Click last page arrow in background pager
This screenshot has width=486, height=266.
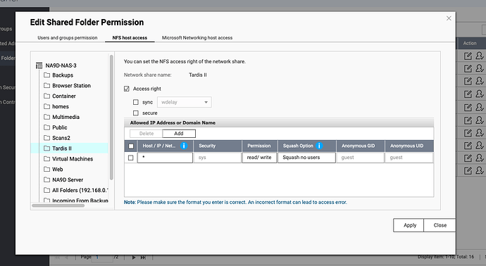pyautogui.click(x=143, y=258)
